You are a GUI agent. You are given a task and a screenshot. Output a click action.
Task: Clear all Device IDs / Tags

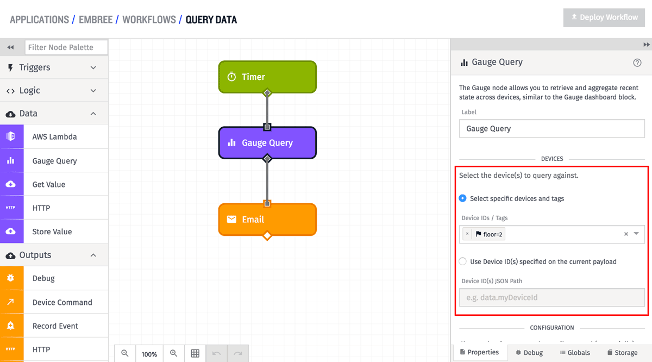pos(626,234)
